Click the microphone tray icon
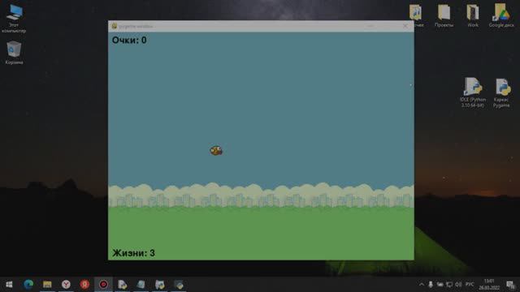The image size is (520, 292). (431, 285)
